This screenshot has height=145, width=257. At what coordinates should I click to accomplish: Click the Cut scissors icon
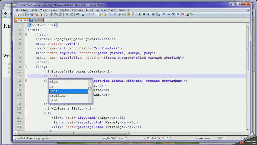point(51,14)
